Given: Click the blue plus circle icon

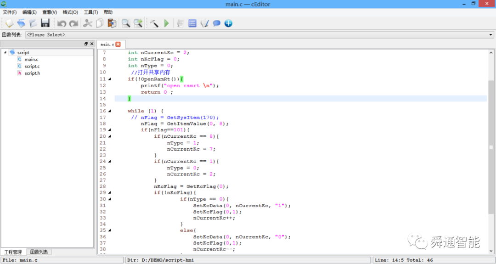Looking at the screenshot, I should point(228,23).
